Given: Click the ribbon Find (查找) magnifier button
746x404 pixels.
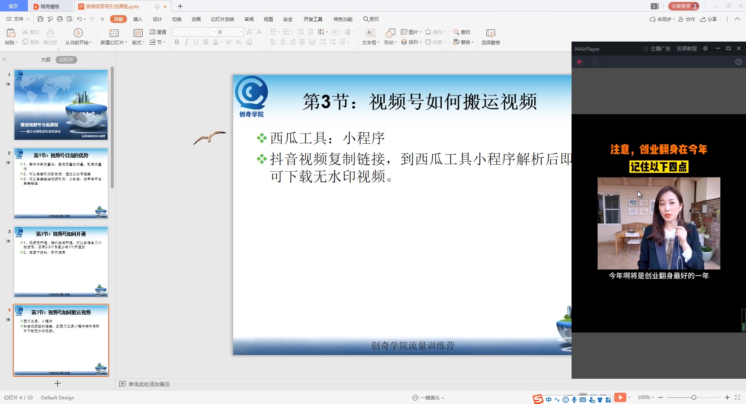Looking at the screenshot, I should [462, 32].
